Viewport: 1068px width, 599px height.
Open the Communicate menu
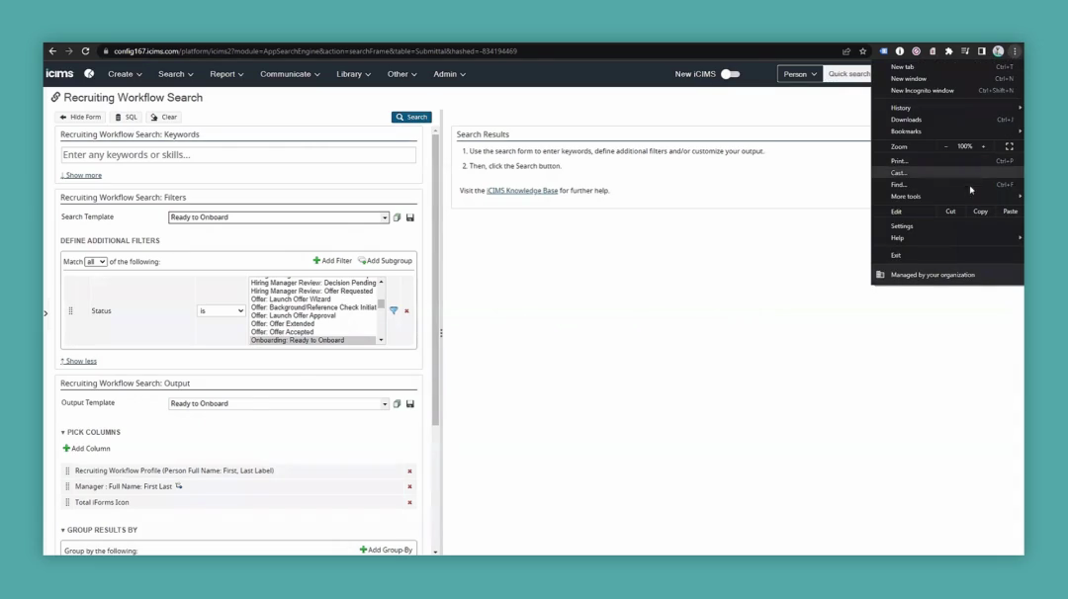point(290,73)
